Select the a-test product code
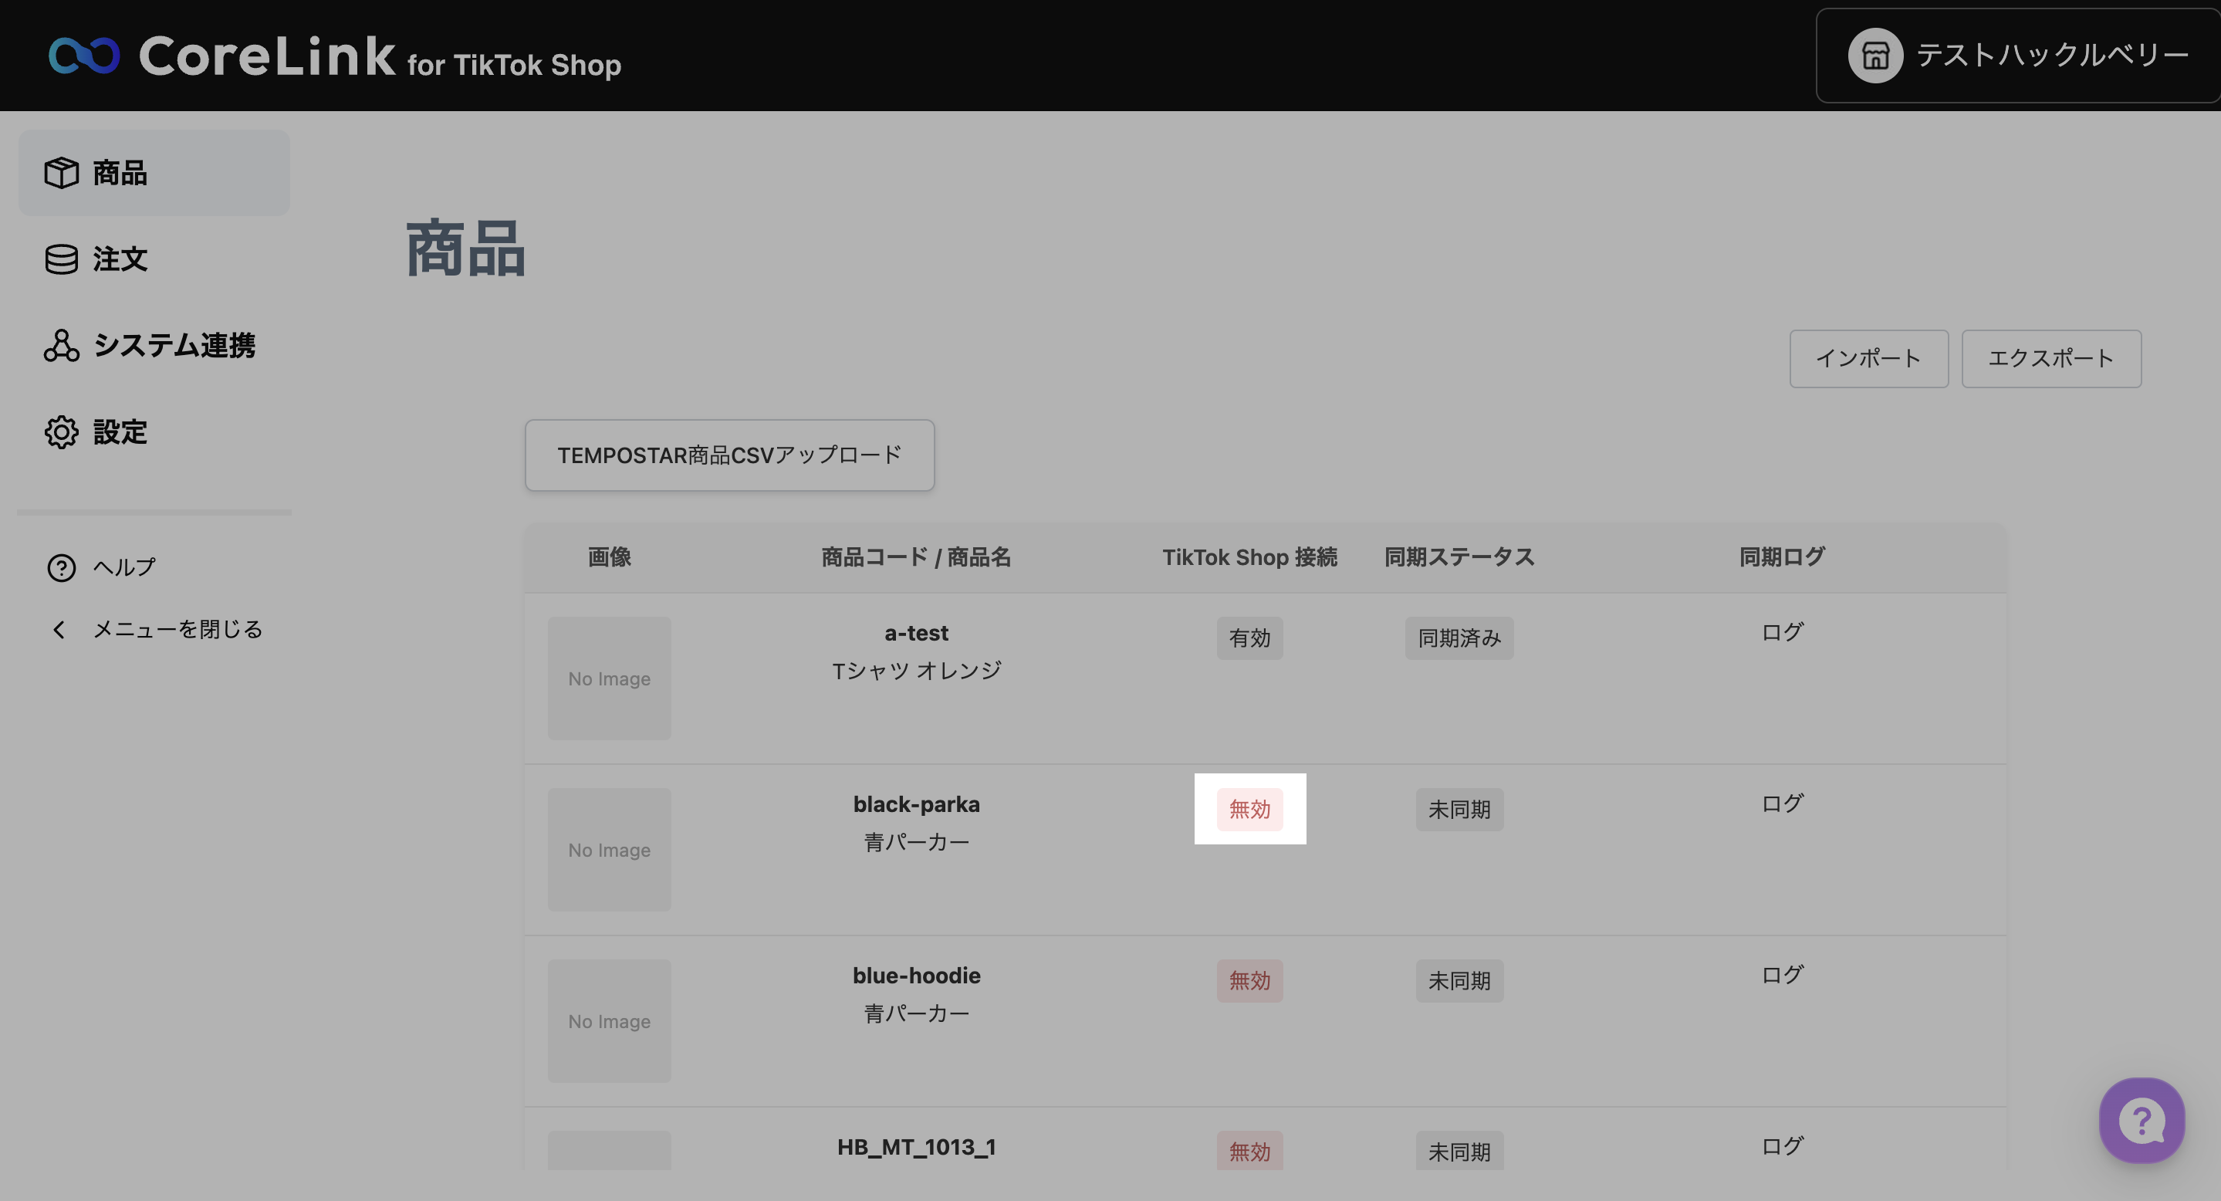 (916, 634)
